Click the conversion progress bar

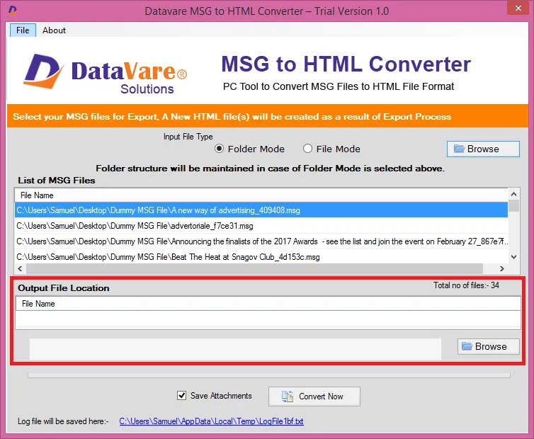click(269, 375)
